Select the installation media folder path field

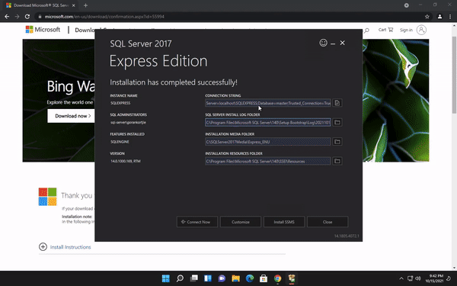pyautogui.click(x=268, y=142)
